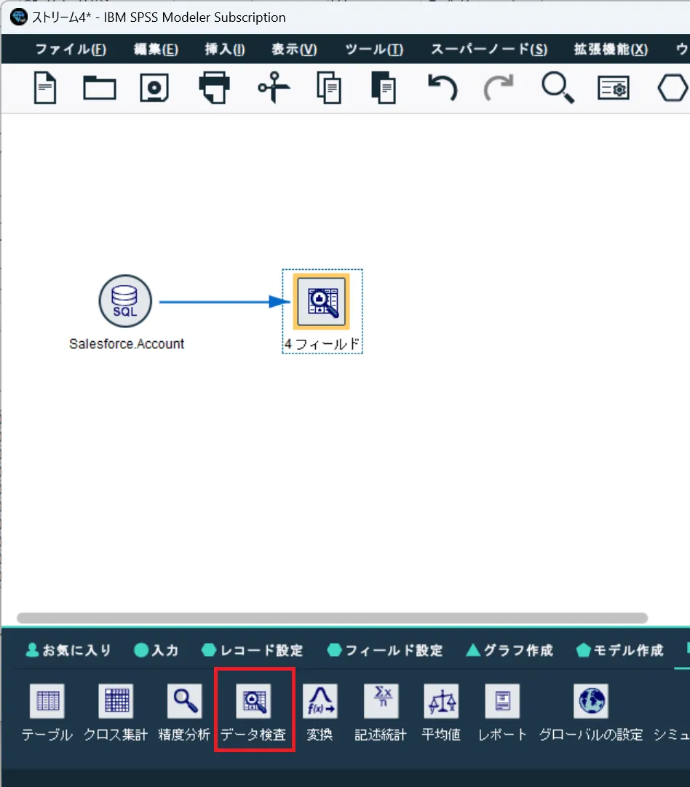Image resolution: width=690 pixels, height=787 pixels.
Task: Pick the クロス集計 matrix node
Action: [116, 711]
